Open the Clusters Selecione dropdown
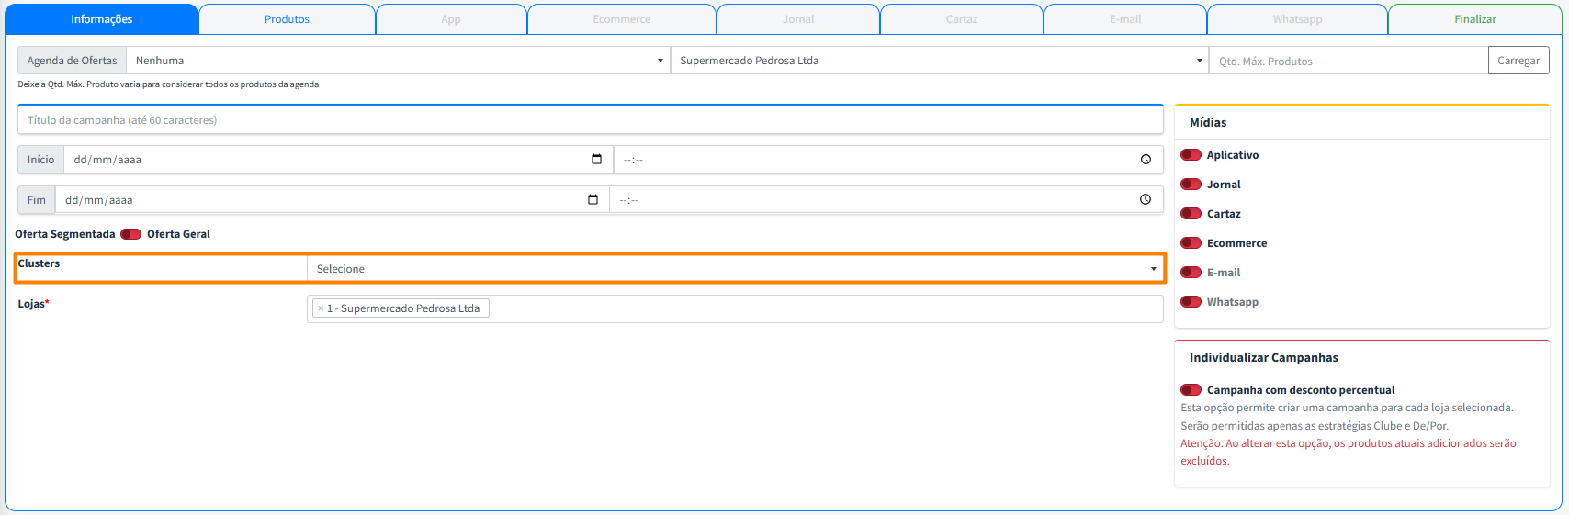Screen dimensions: 1569x515 (x=735, y=269)
